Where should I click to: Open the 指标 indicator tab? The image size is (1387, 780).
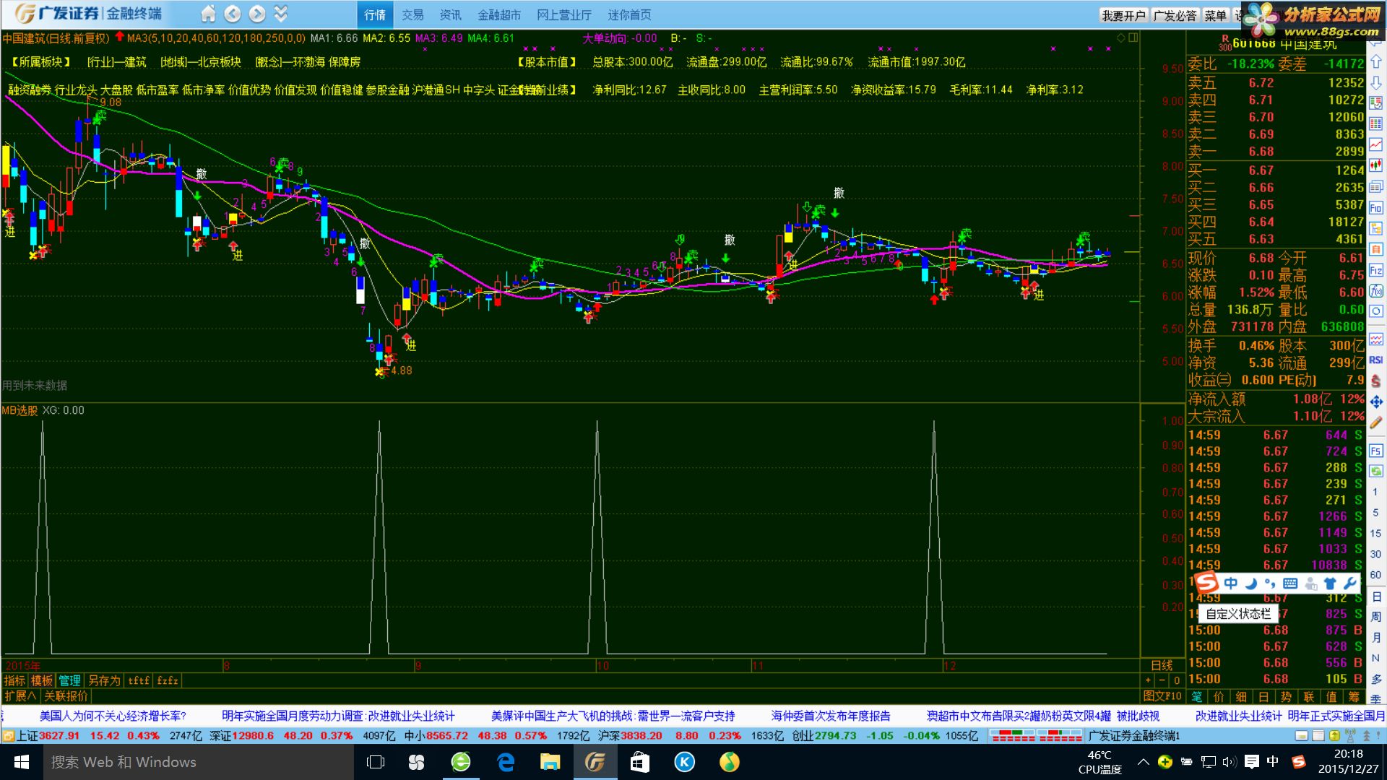(x=14, y=681)
